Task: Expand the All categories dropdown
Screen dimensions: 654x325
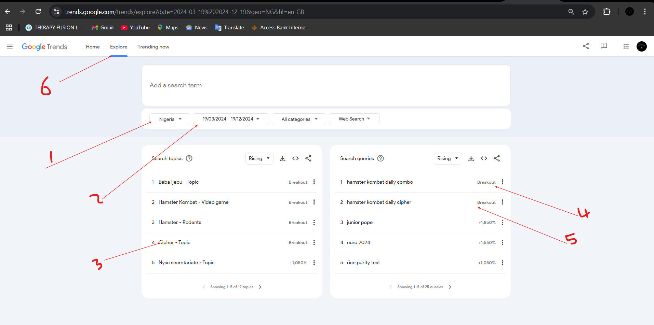Action: click(x=299, y=119)
